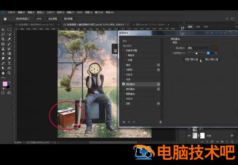Click the Layer Style dialog trash icon
The width and height of the screenshot is (238, 165).
click(x=161, y=122)
